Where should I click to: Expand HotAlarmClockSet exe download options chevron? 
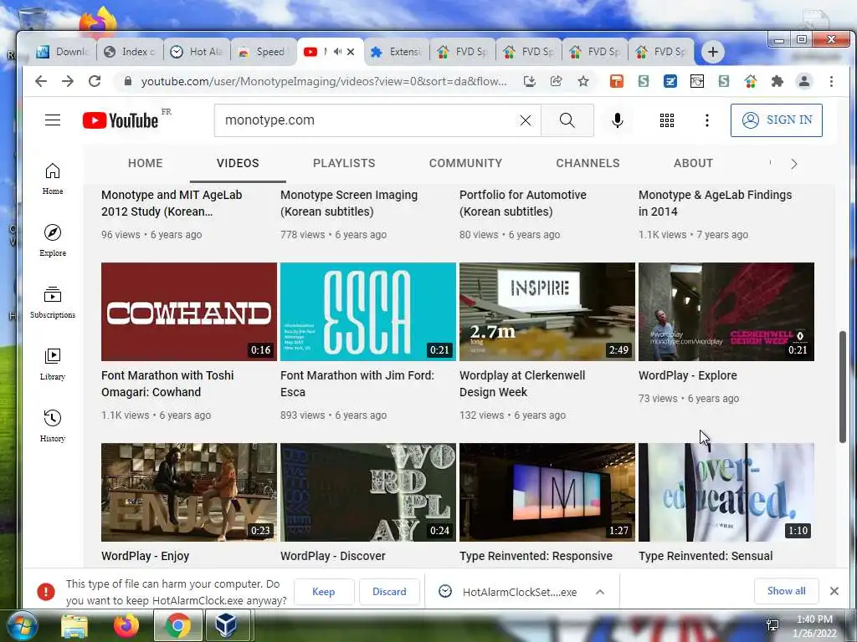pyautogui.click(x=599, y=592)
